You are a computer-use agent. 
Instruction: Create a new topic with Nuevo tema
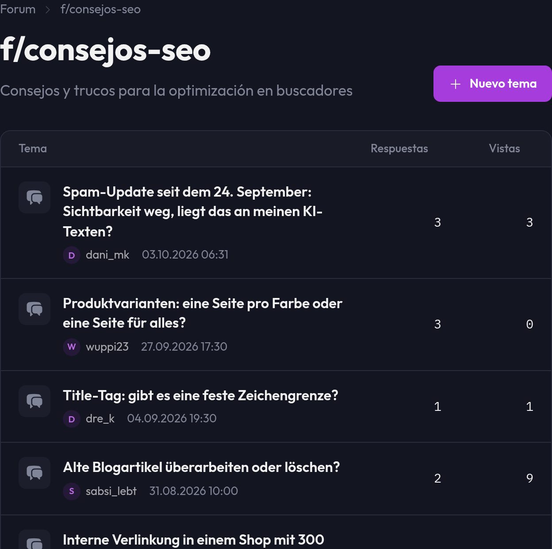click(x=492, y=84)
